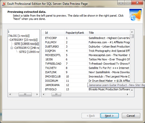Click the Dr Drum Beat Maker cell

(x=109, y=81)
